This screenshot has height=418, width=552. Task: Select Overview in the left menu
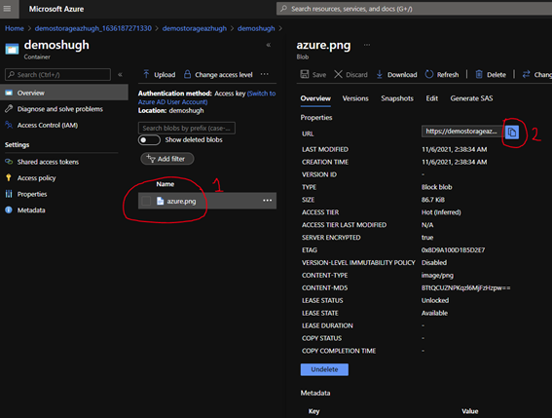coord(64,93)
